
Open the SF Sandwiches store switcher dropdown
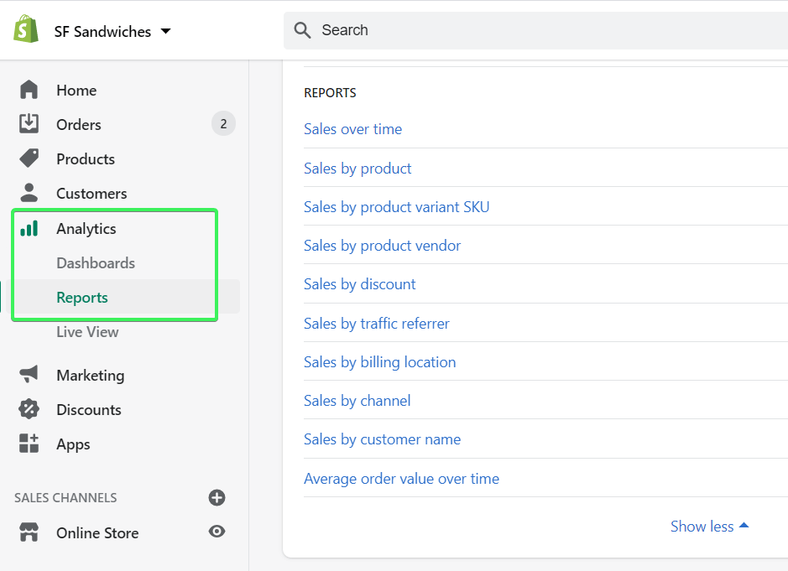coord(112,32)
